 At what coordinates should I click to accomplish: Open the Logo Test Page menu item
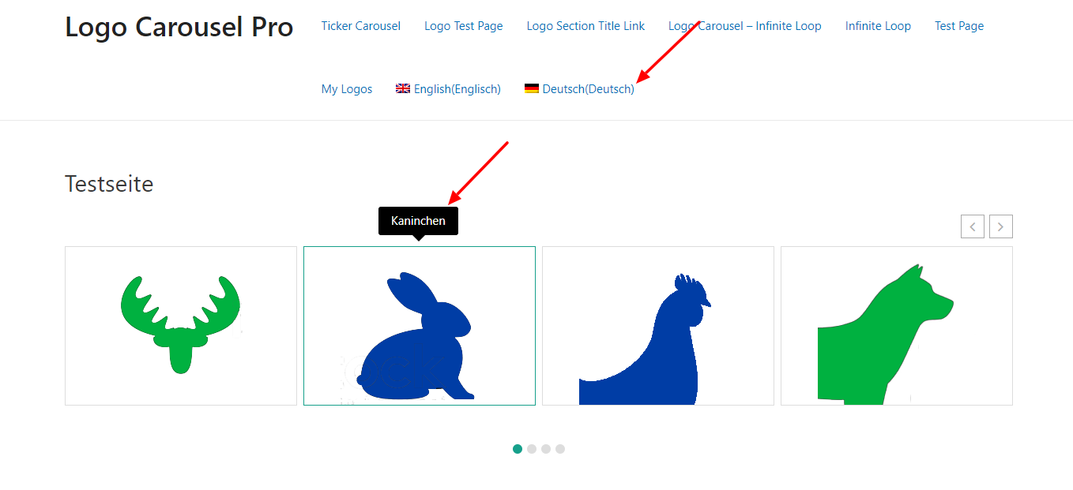[x=463, y=26]
